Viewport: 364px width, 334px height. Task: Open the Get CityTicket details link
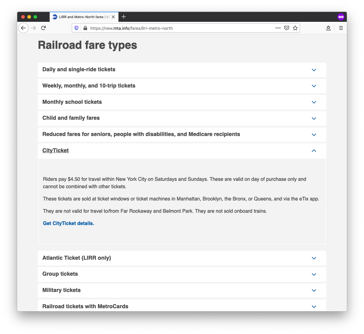pyautogui.click(x=68, y=223)
